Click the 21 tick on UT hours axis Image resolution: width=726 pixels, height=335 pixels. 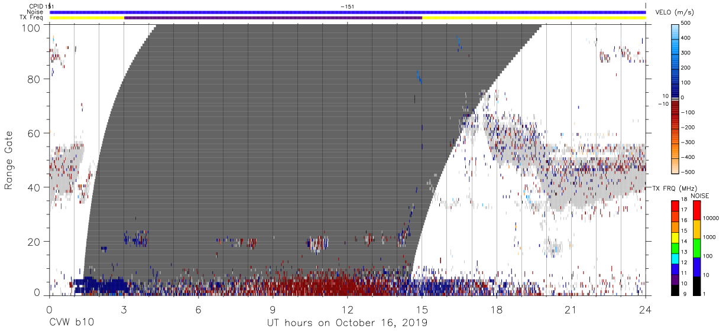(571, 309)
